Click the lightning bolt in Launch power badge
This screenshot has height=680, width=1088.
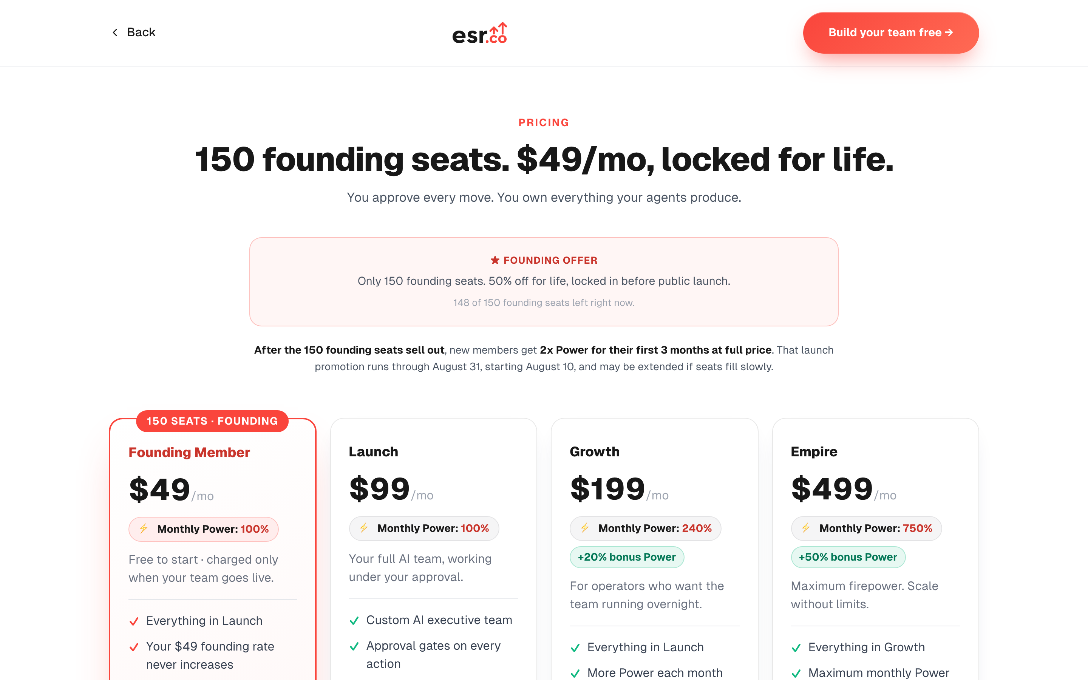point(364,528)
